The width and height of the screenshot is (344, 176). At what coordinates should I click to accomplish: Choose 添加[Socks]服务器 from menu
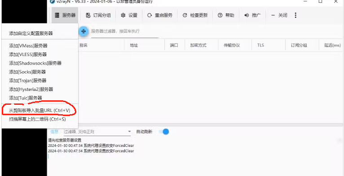(x=40, y=72)
